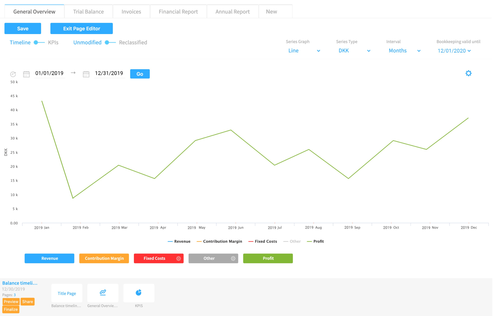This screenshot has width=493, height=316.
Task: Open the gear settings on the Other button
Action: coord(233,258)
